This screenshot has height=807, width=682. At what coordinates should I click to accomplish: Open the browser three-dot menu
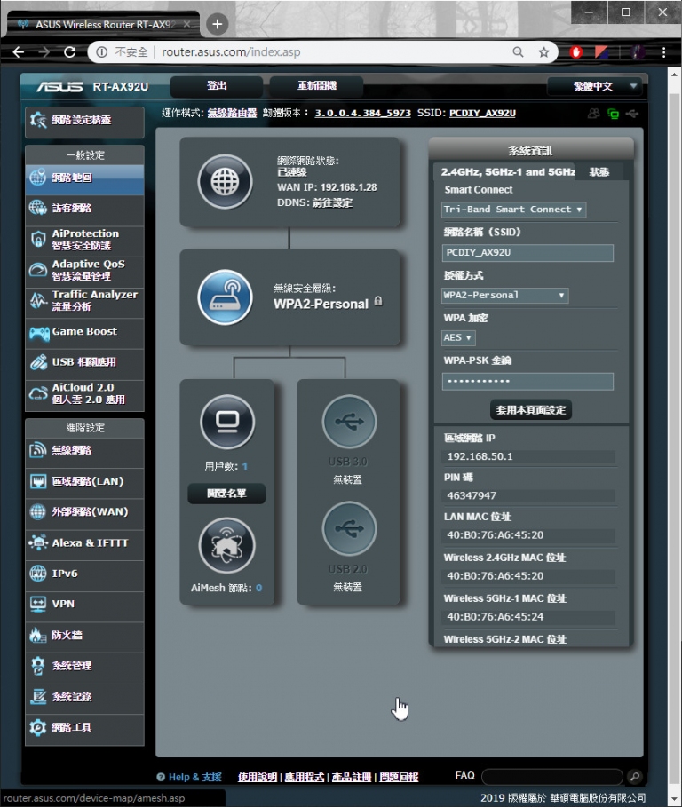click(x=664, y=52)
